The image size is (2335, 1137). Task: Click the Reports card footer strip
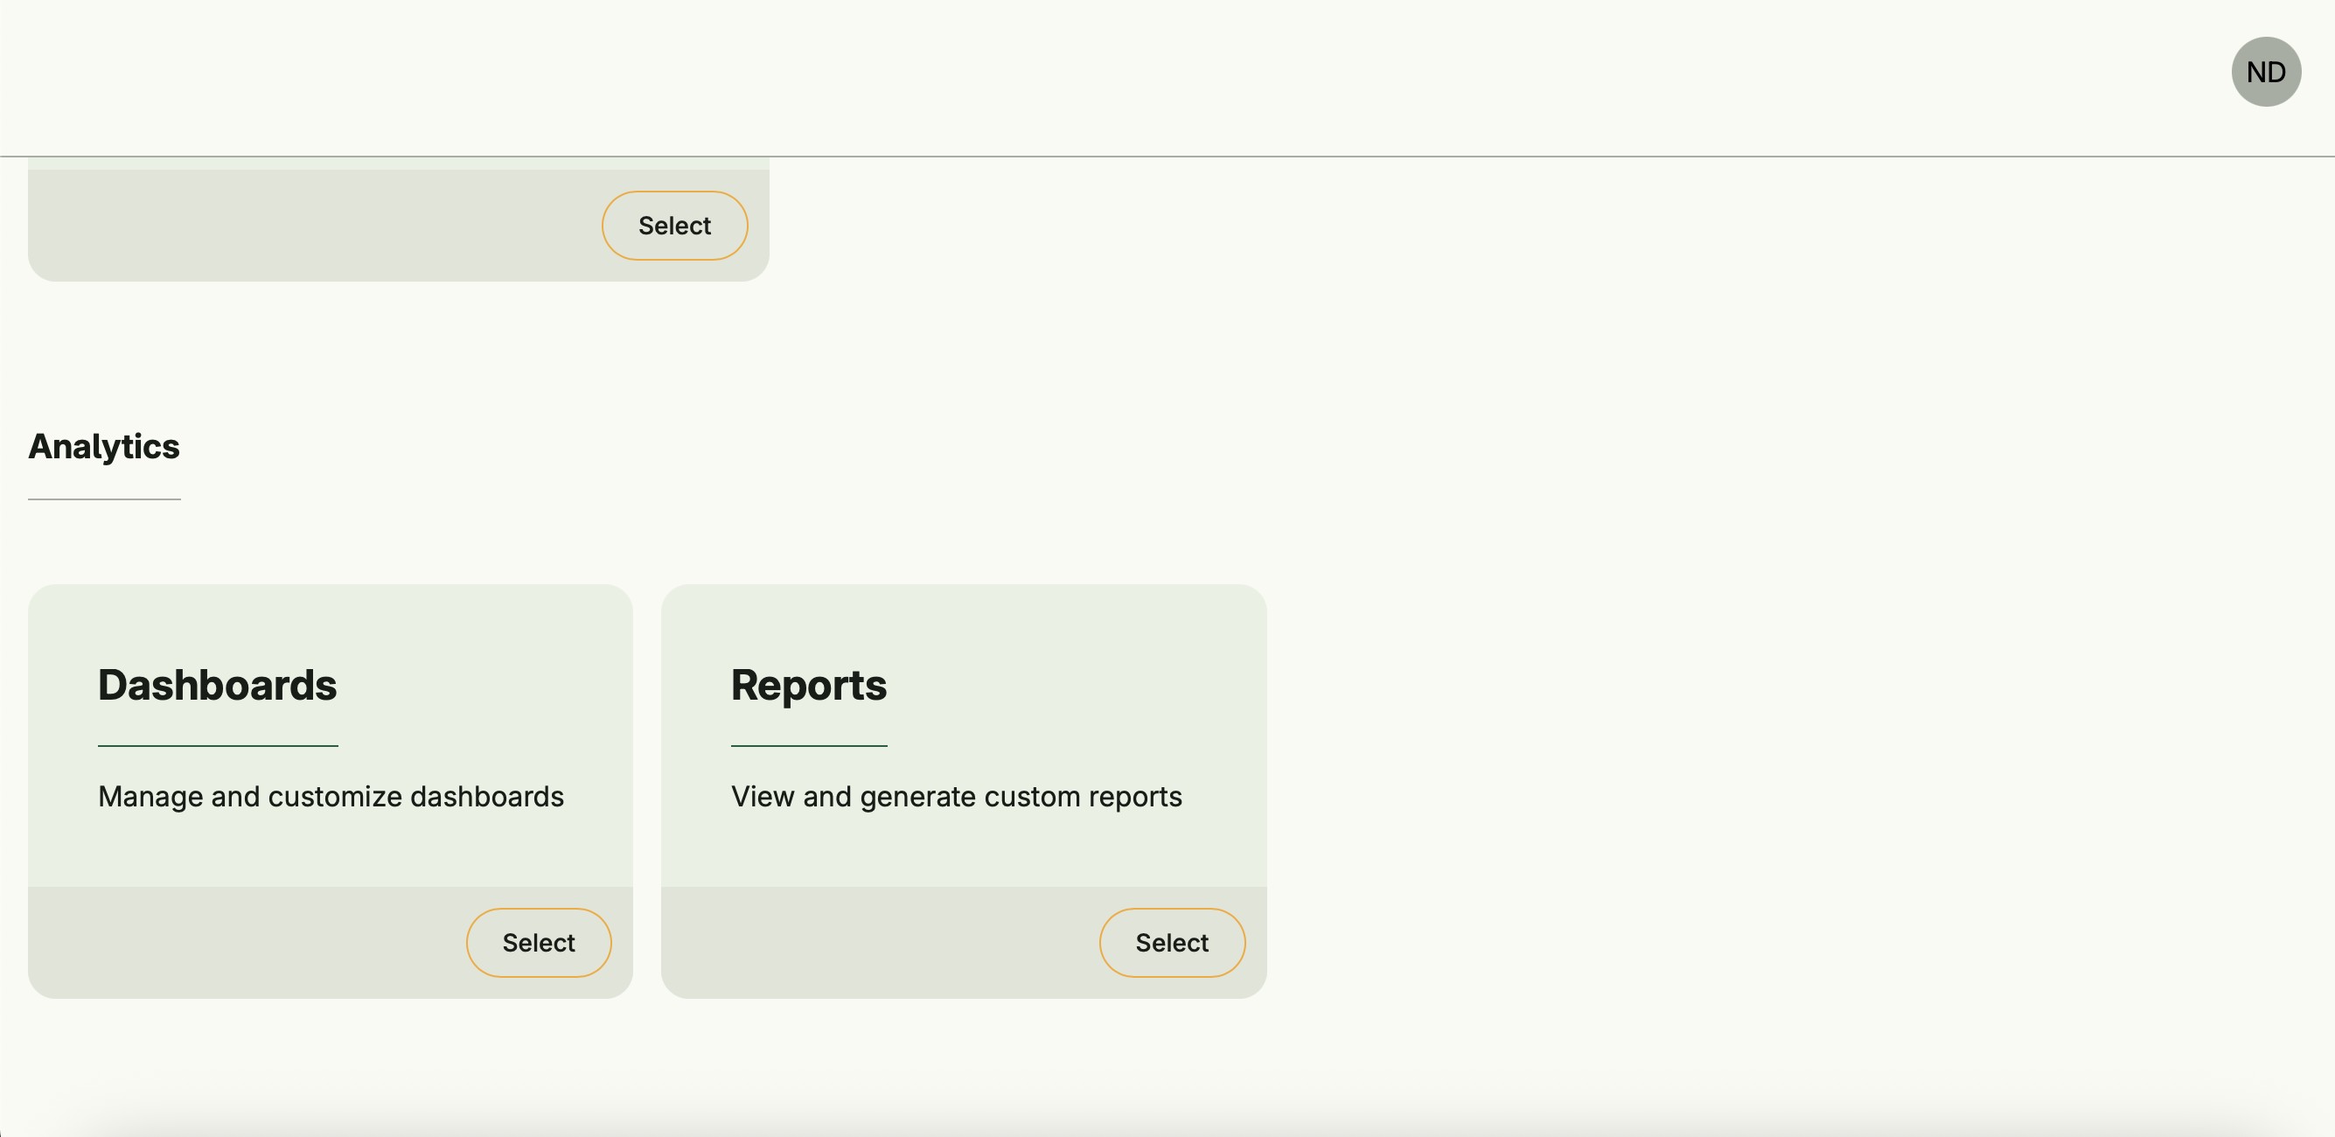[x=879, y=943]
